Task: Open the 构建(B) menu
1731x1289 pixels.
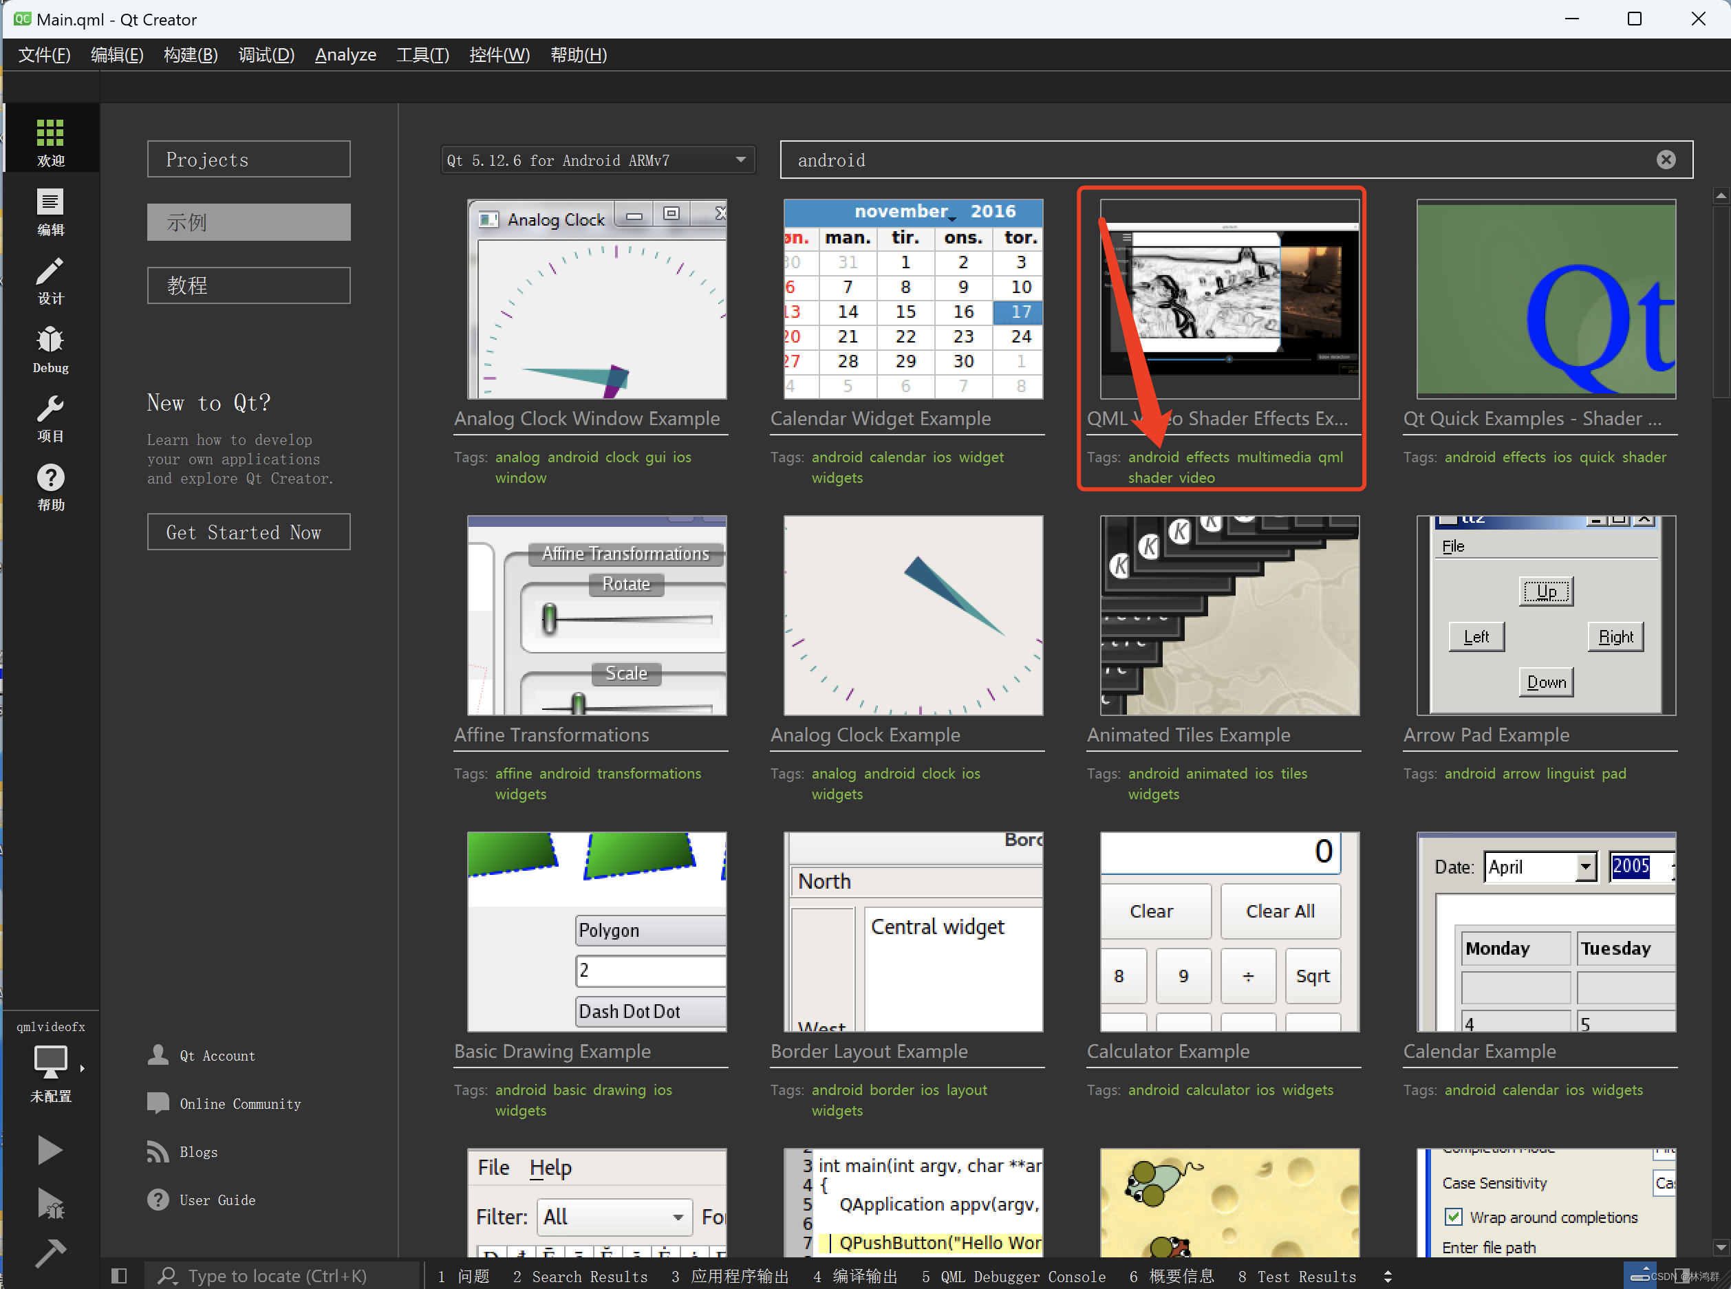Action: tap(191, 54)
